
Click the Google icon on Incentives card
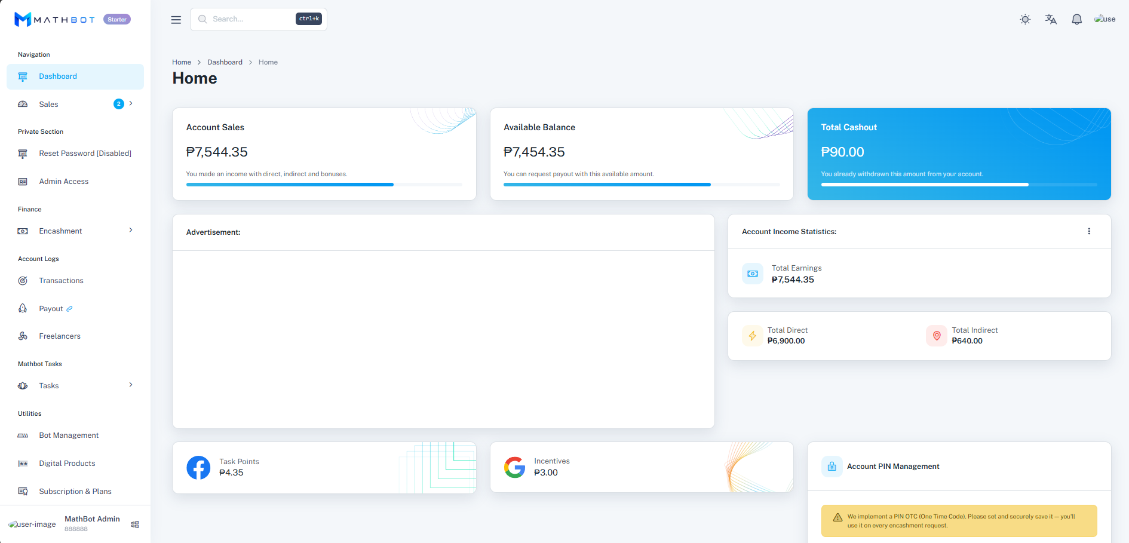[514, 467]
